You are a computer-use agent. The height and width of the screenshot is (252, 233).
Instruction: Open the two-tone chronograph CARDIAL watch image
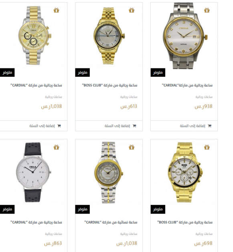pyautogui.click(x=34, y=36)
